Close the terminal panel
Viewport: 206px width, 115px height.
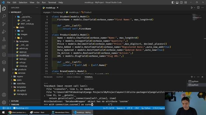tap(202, 77)
